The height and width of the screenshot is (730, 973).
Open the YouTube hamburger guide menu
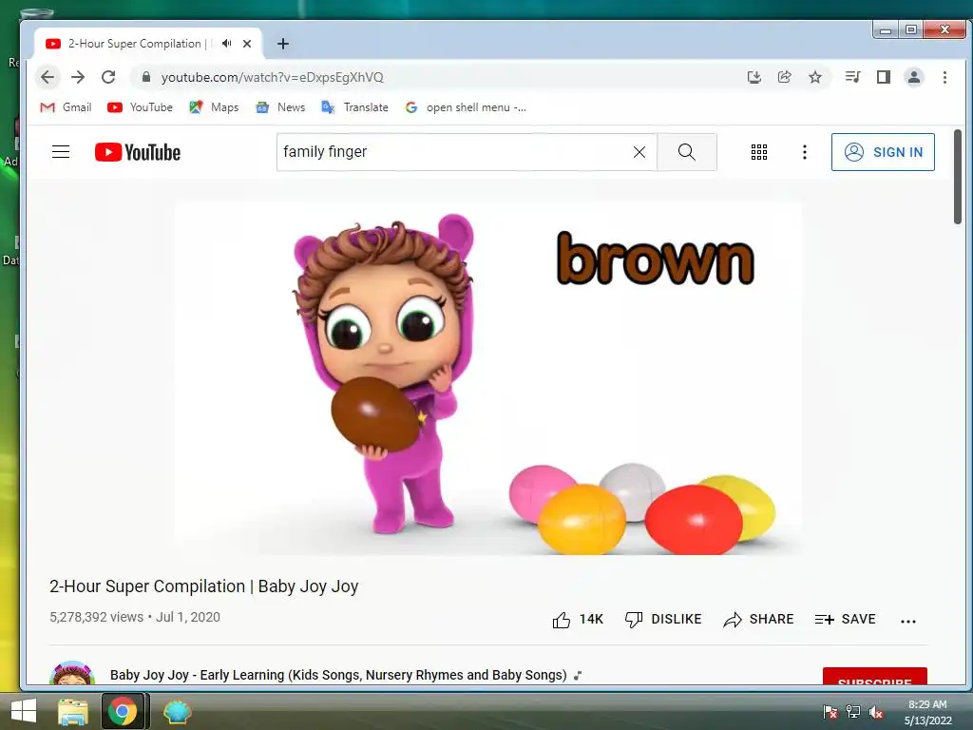coord(61,152)
